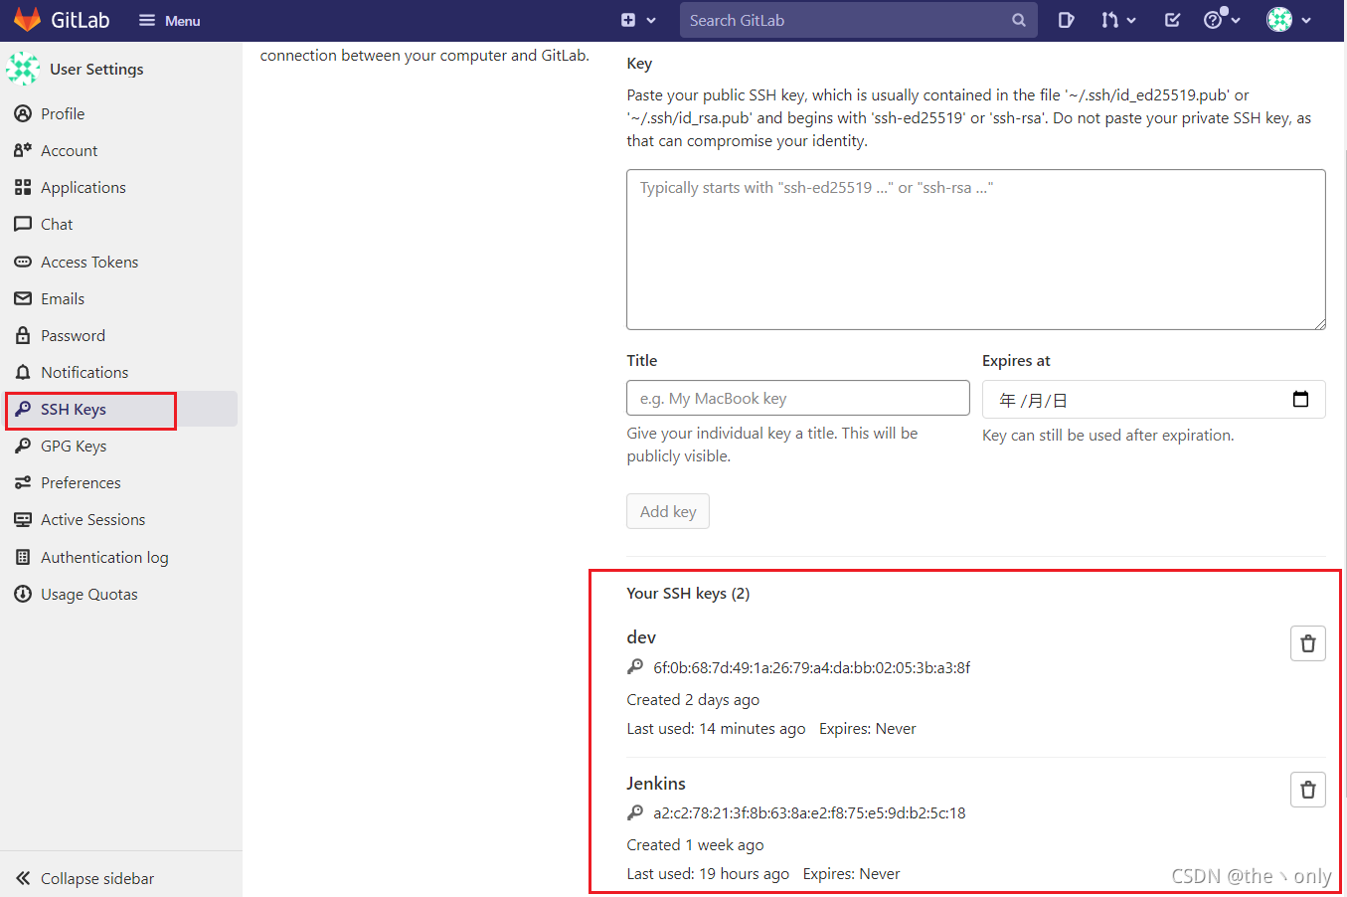Viewport: 1347px width, 897px height.
Task: Expand the Merge requests dropdown
Action: click(x=1118, y=20)
